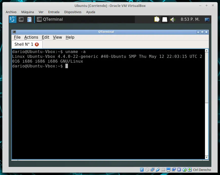Click the optical disc status icon
Screen dimensions: 220x175
tap(147, 170)
